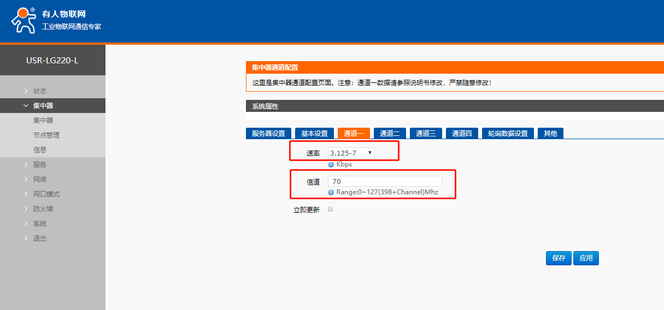Click the 信道 input field
Screen dimensions: 664x310
(x=385, y=181)
